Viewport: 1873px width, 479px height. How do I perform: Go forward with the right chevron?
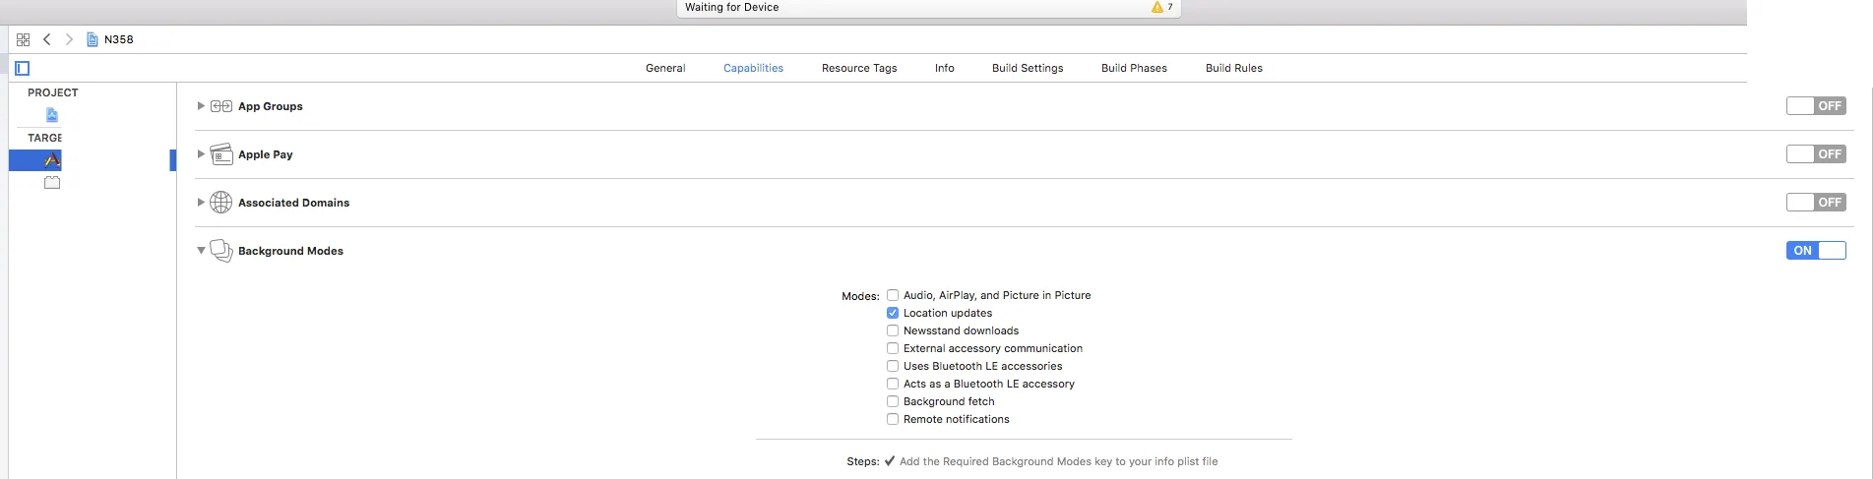click(x=69, y=39)
